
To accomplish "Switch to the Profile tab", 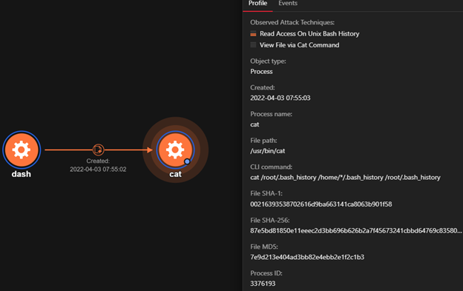I will 257,4.
